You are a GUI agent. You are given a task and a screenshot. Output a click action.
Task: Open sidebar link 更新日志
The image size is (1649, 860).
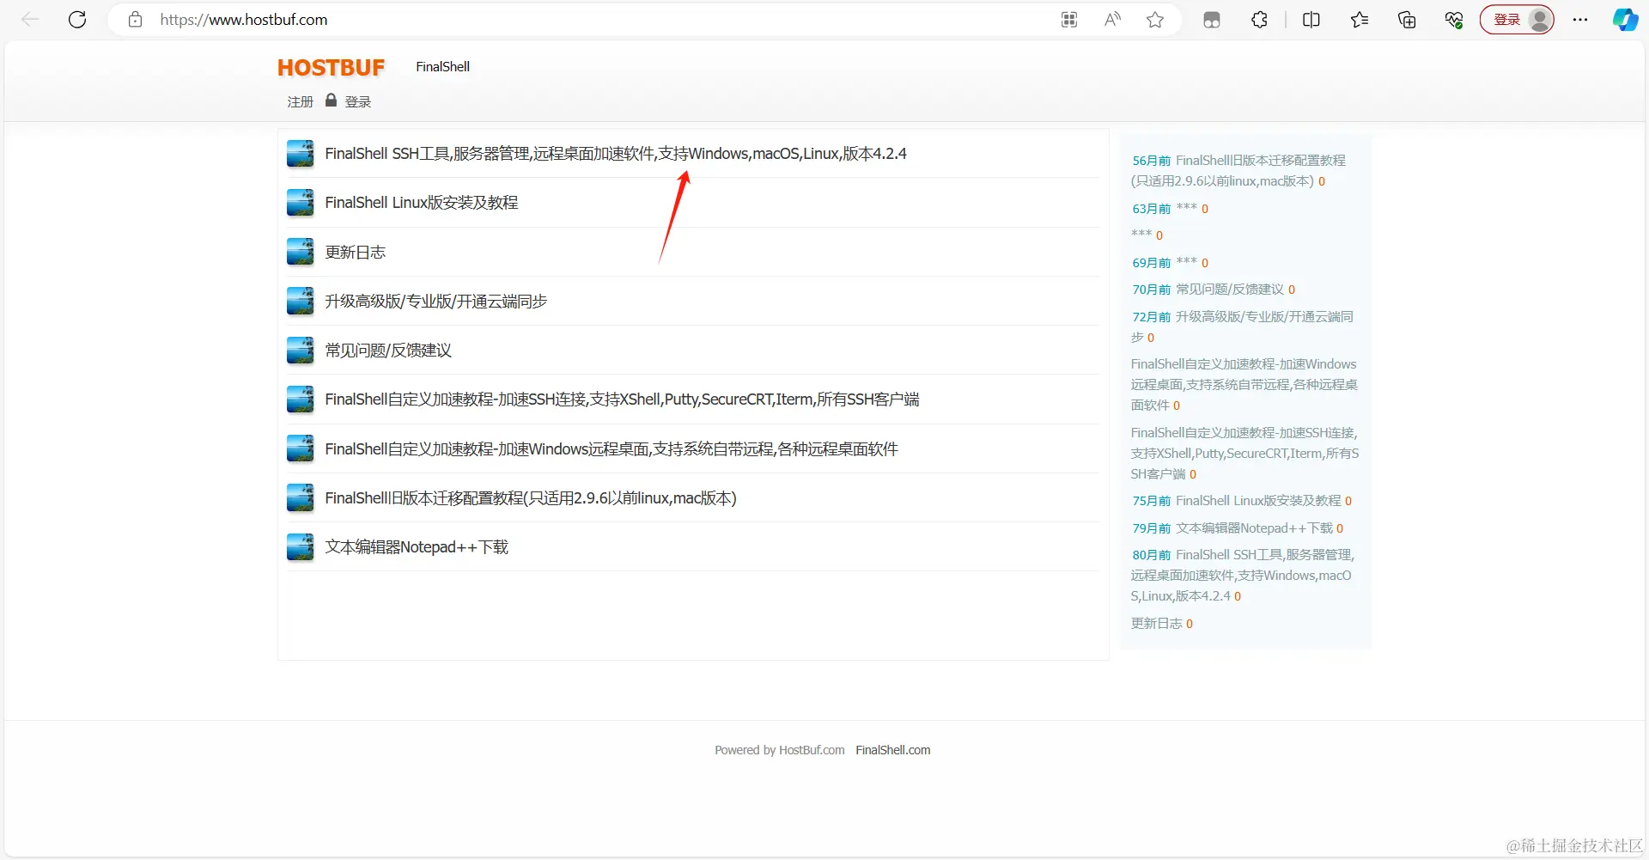tap(1156, 624)
